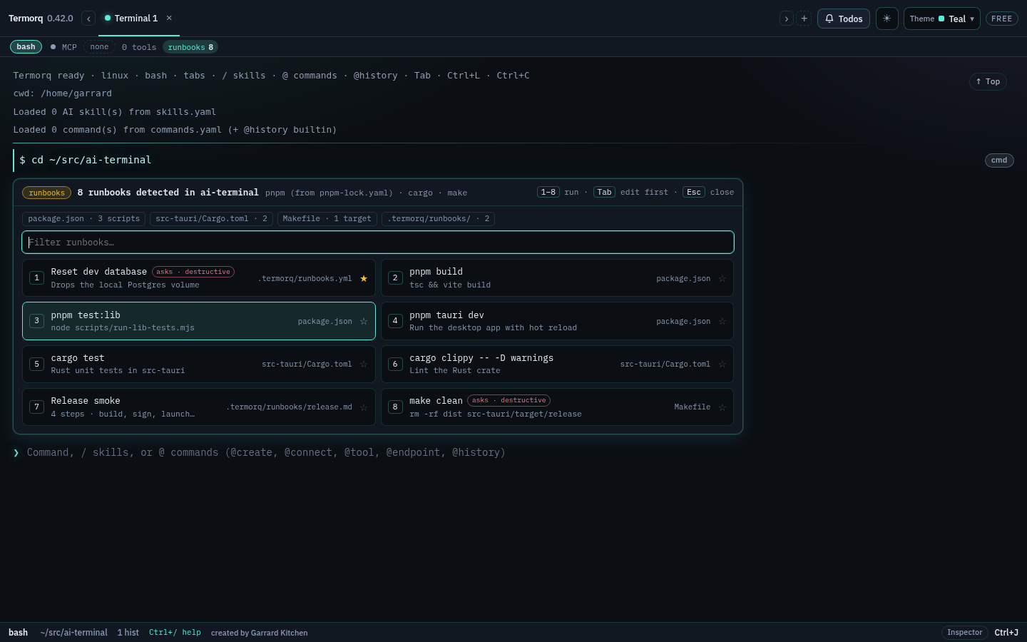Image resolution: width=1027 pixels, height=642 pixels.
Task: Star the pnpm tauri dev runbook
Action: 722,321
